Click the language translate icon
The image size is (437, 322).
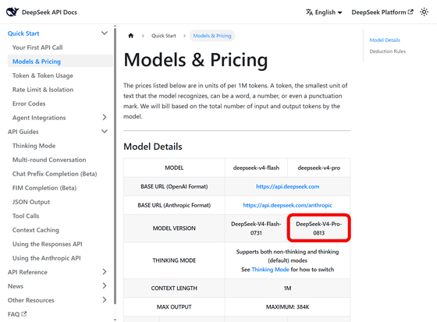[309, 12]
